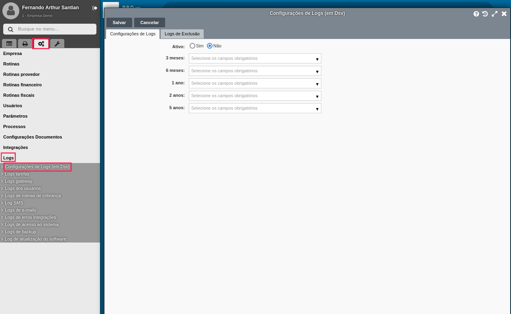Open Logs de erros integrações item
Viewport: 511px width, 314px height.
click(31, 217)
